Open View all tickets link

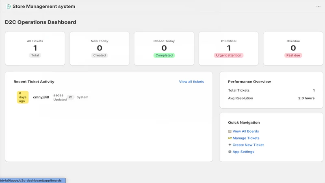191,82
